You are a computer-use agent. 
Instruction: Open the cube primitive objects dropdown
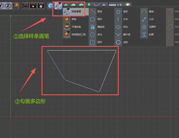pyautogui.click(x=50, y=5)
